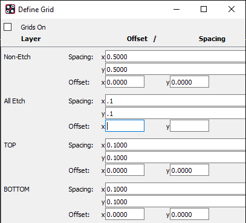Click the Layer column header
The image size is (246, 223).
(x=31, y=39)
